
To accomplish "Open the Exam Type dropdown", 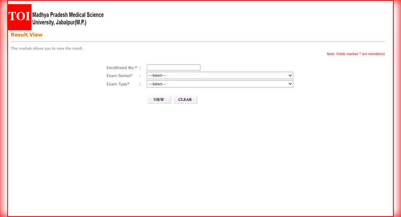I will pyautogui.click(x=220, y=84).
